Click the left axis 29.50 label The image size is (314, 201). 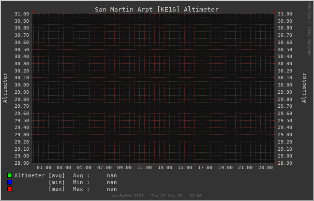(x=22, y=121)
